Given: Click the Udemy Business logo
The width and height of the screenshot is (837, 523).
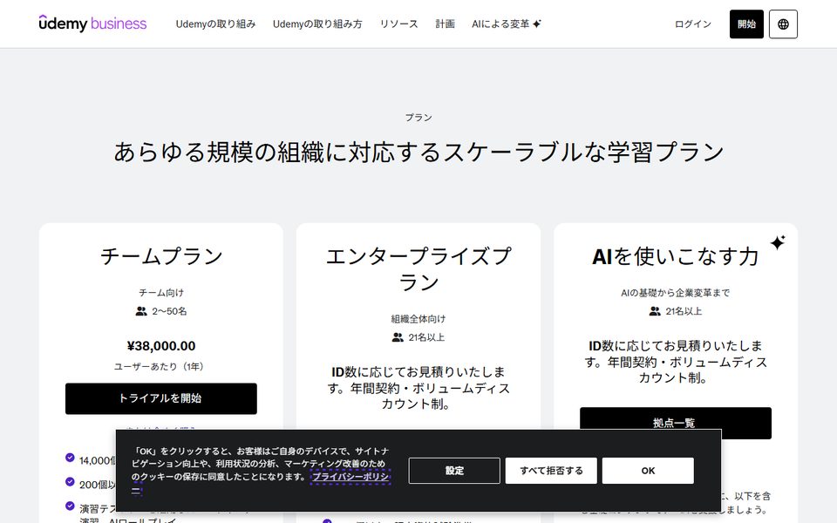Looking at the screenshot, I should [92, 24].
